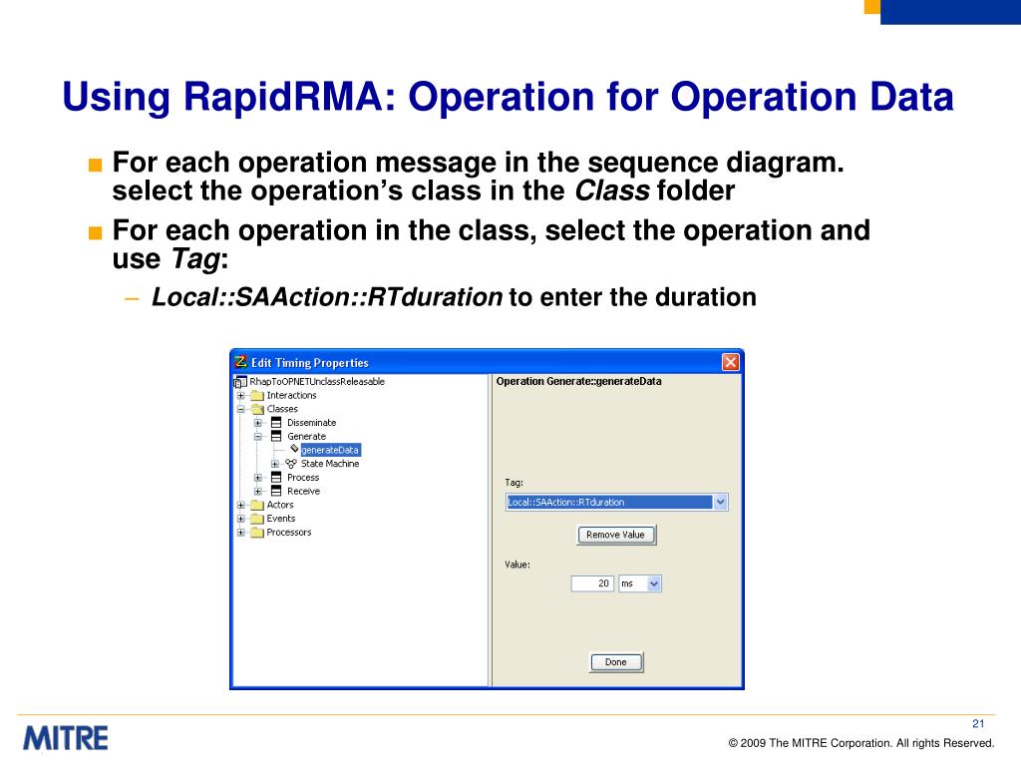Click the Interactions folder icon
This screenshot has width=1021, height=766.
[257, 395]
